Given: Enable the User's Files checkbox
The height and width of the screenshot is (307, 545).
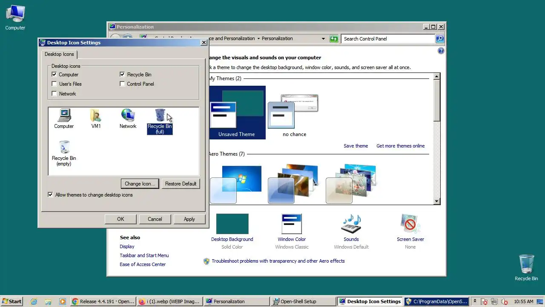Looking at the screenshot, I should tap(54, 84).
